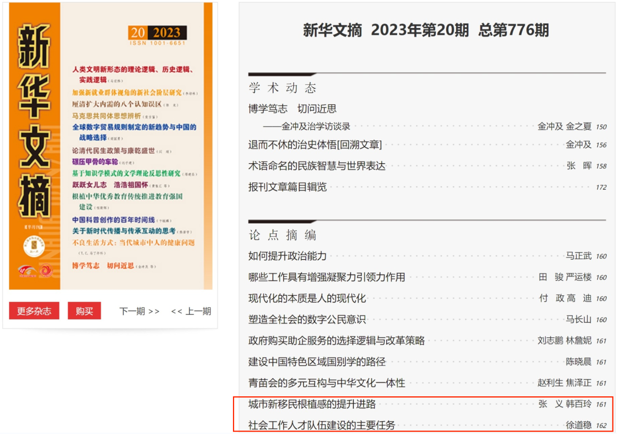Open article 术语命名的民族智慧与世界表达
This screenshot has width=617, height=434.
(317, 166)
